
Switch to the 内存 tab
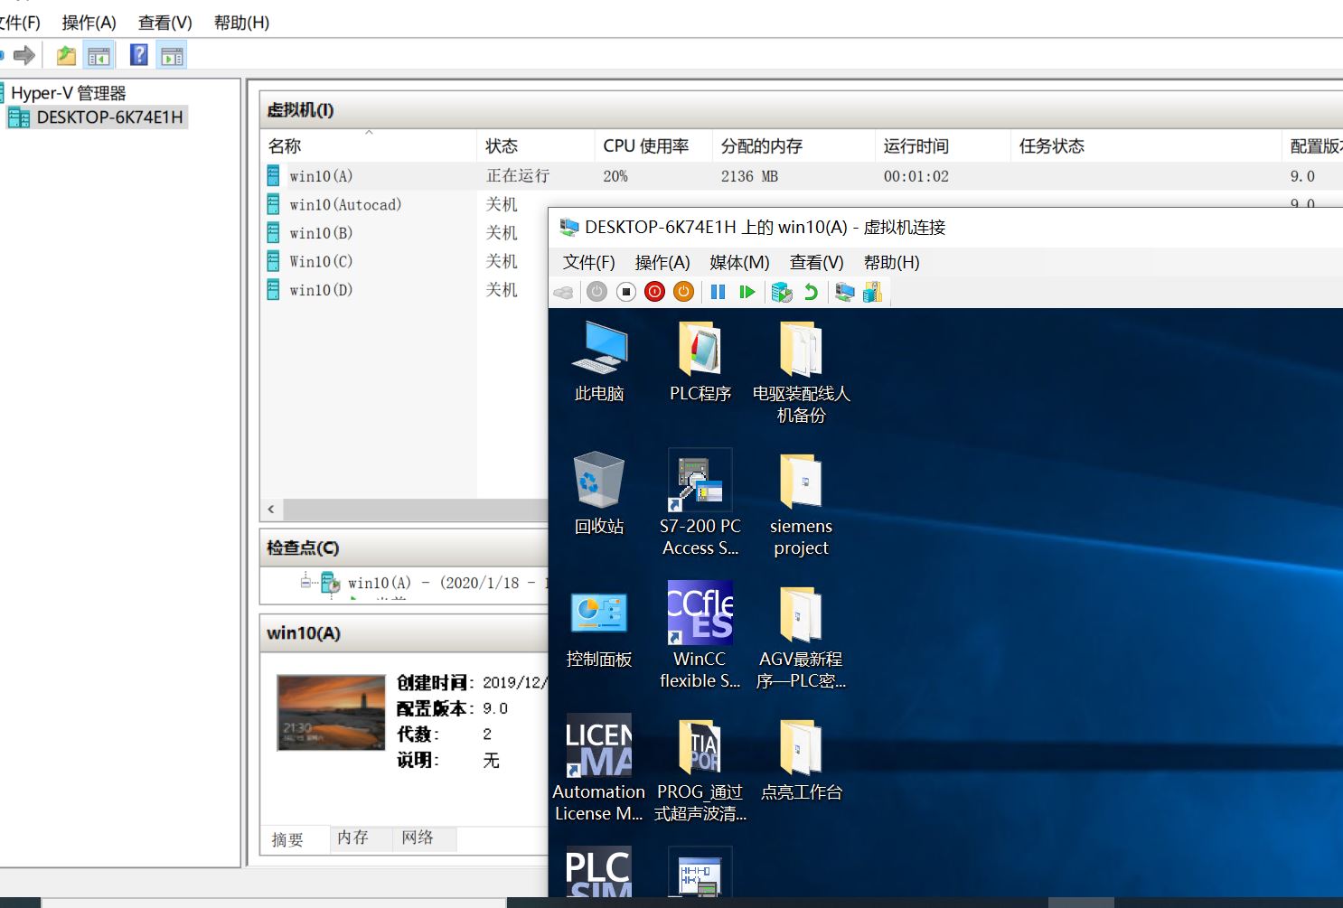point(352,838)
